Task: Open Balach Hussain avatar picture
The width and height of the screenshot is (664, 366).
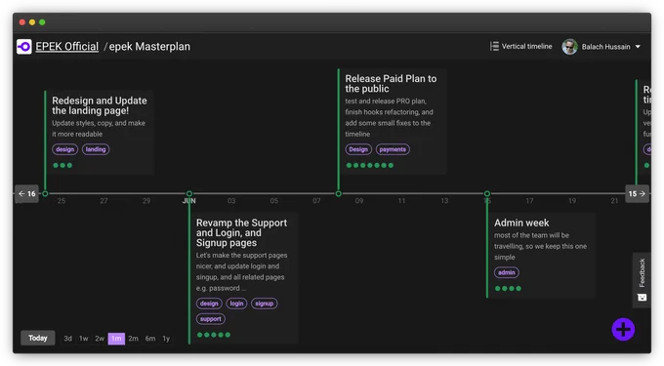Action: click(569, 47)
